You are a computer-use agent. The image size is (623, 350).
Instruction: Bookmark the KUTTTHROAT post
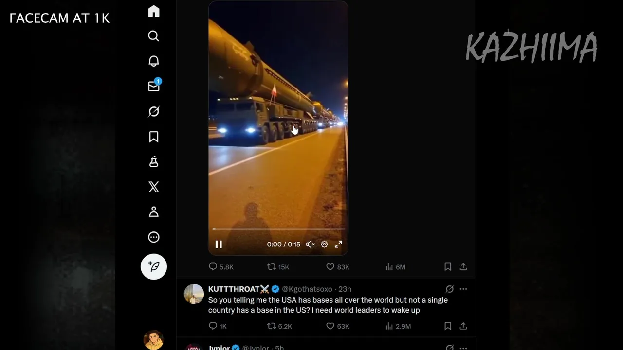448,326
